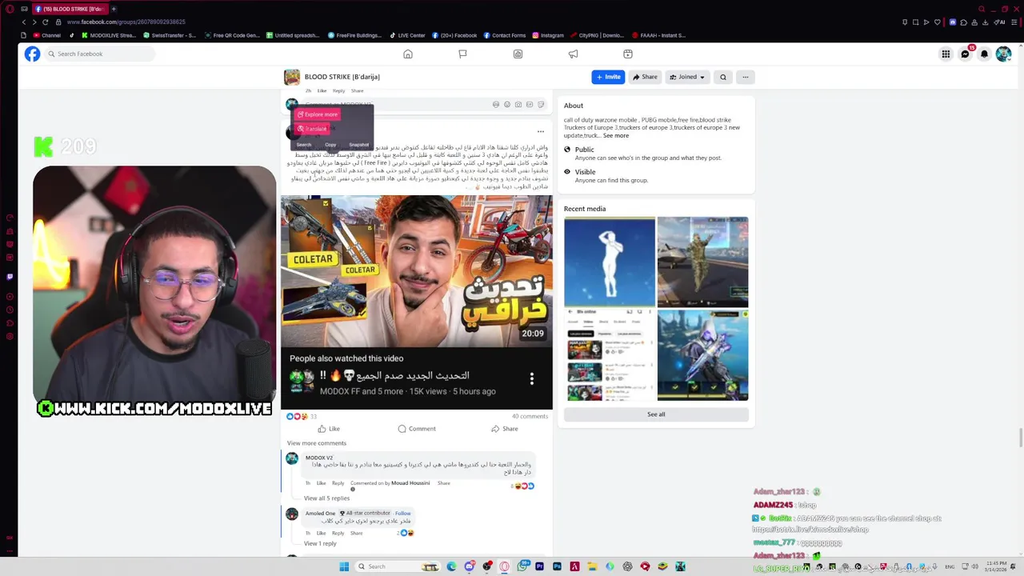Open the LIVE Center bookmark
The image size is (1024, 576).
[407, 35]
